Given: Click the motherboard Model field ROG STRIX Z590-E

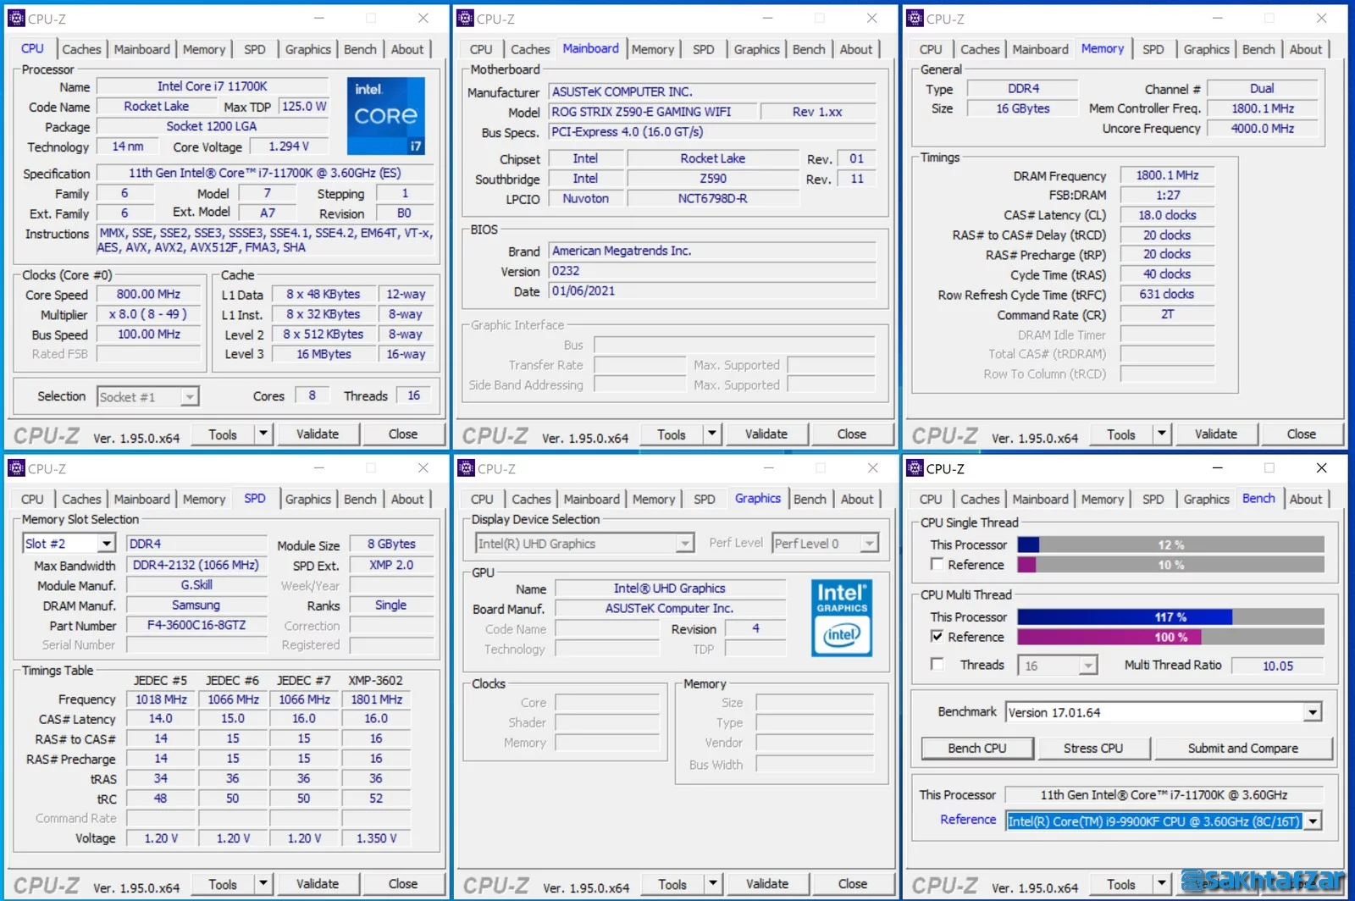Looking at the screenshot, I should pos(651,112).
